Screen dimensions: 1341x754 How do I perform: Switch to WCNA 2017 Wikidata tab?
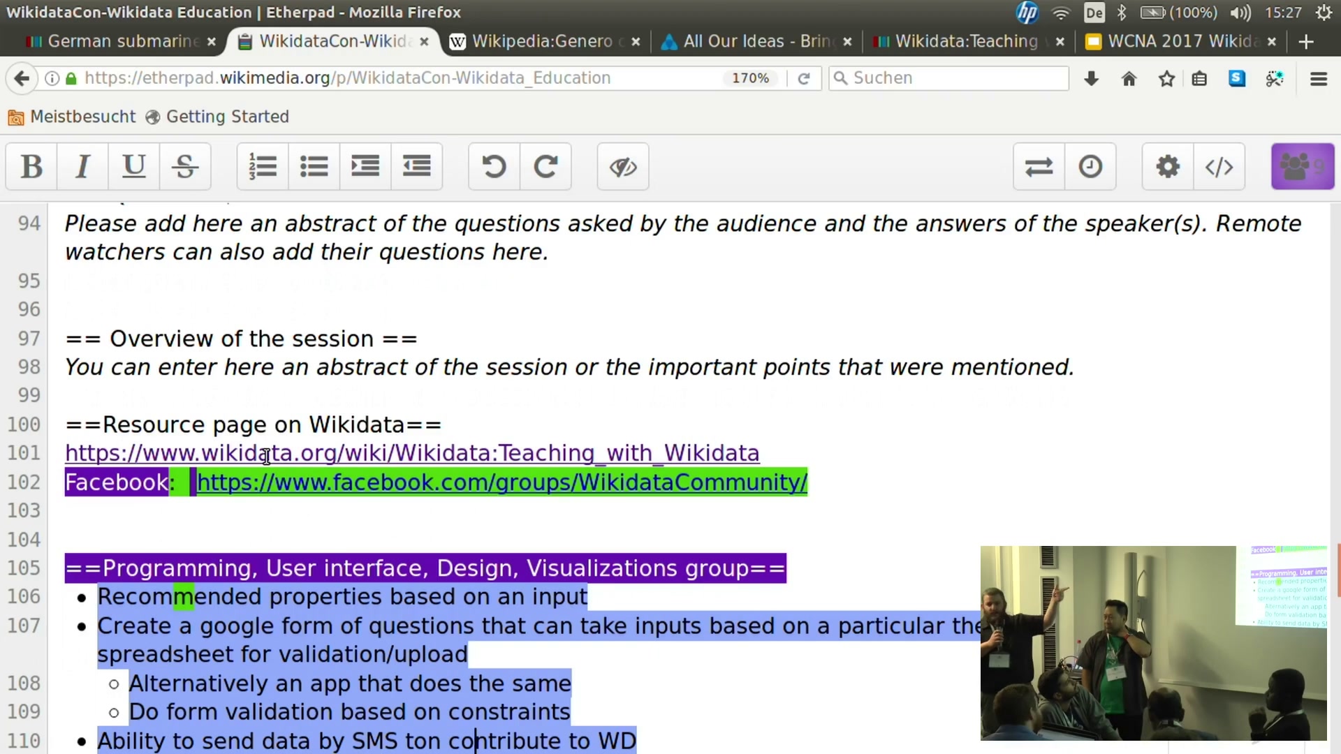(x=1182, y=41)
